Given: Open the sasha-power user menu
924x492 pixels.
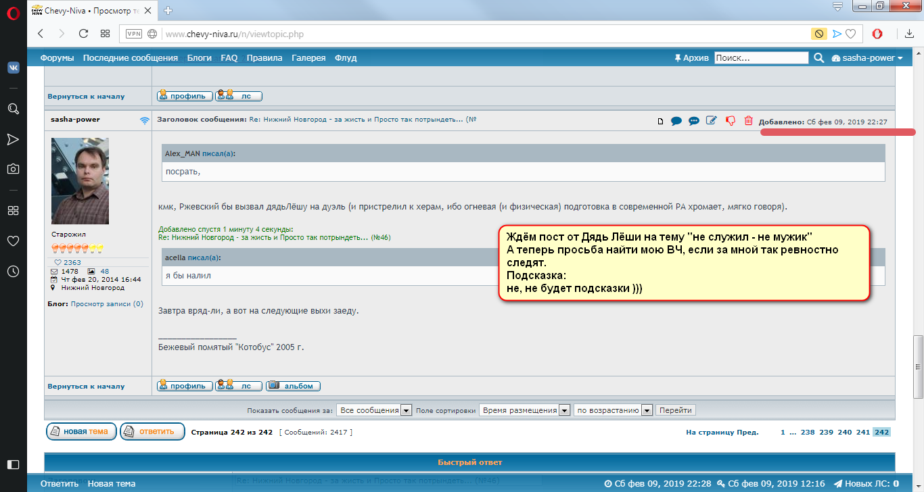Looking at the screenshot, I should coord(867,58).
